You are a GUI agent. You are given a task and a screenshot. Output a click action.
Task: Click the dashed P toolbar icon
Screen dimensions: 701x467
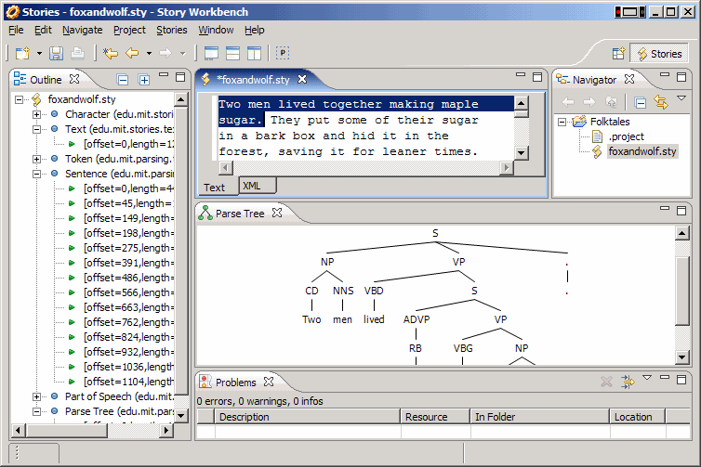(282, 54)
